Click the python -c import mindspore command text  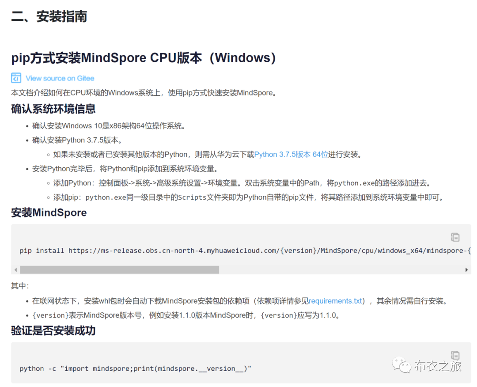click(136, 368)
